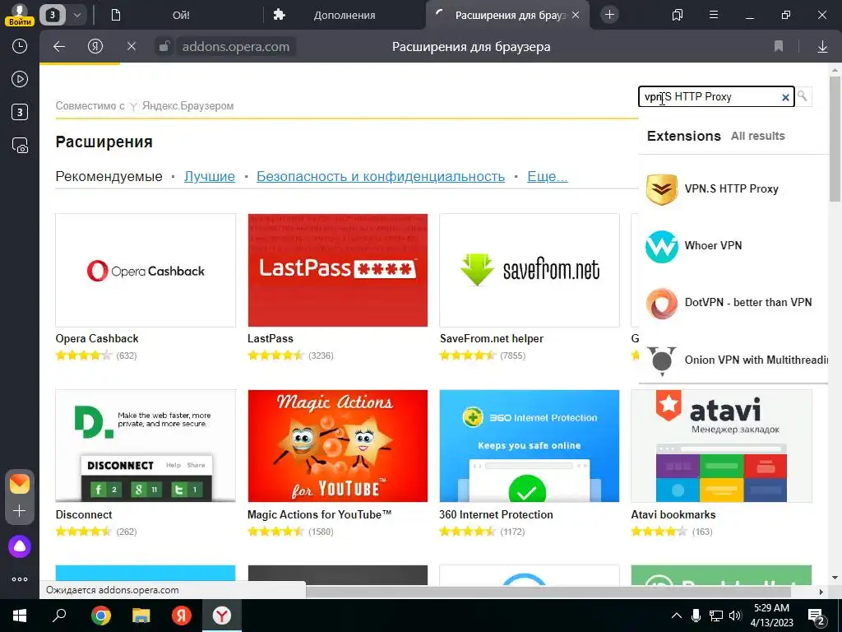The height and width of the screenshot is (632, 842).
Task: Open Windows taskbar search
Action: coord(59,616)
